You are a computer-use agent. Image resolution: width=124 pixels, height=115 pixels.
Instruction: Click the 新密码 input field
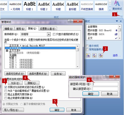[x=105, y=84]
